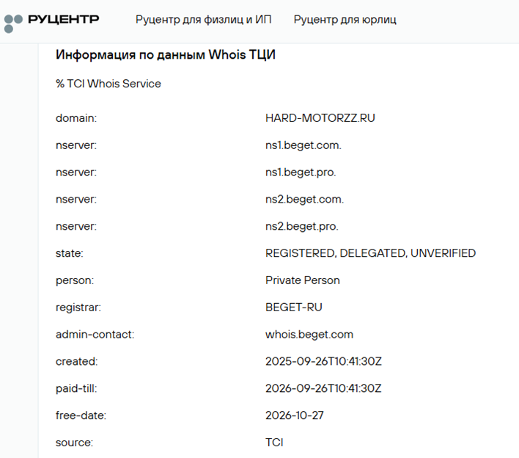Image resolution: width=519 pixels, height=458 pixels.
Task: Click the REGISTERED, DELEGATED, UNVERIFIED state value
Action: (370, 253)
